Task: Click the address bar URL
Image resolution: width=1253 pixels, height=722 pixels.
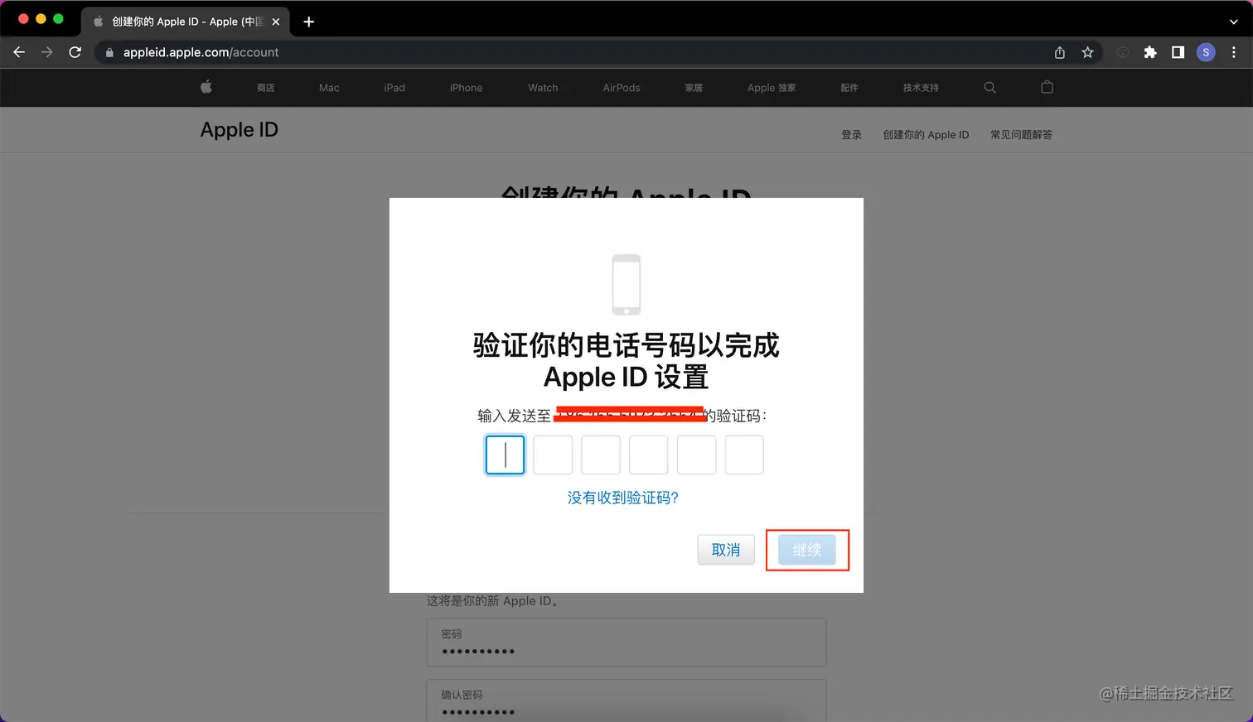Action: (x=201, y=52)
